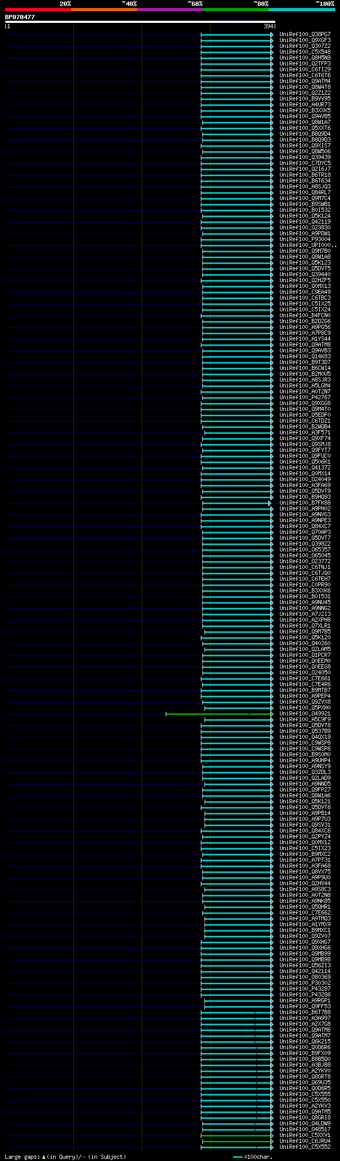This screenshot has height=1161, width=340.
Task: Click label UniRef100_Q537B9
Action: click(x=305, y=731)
